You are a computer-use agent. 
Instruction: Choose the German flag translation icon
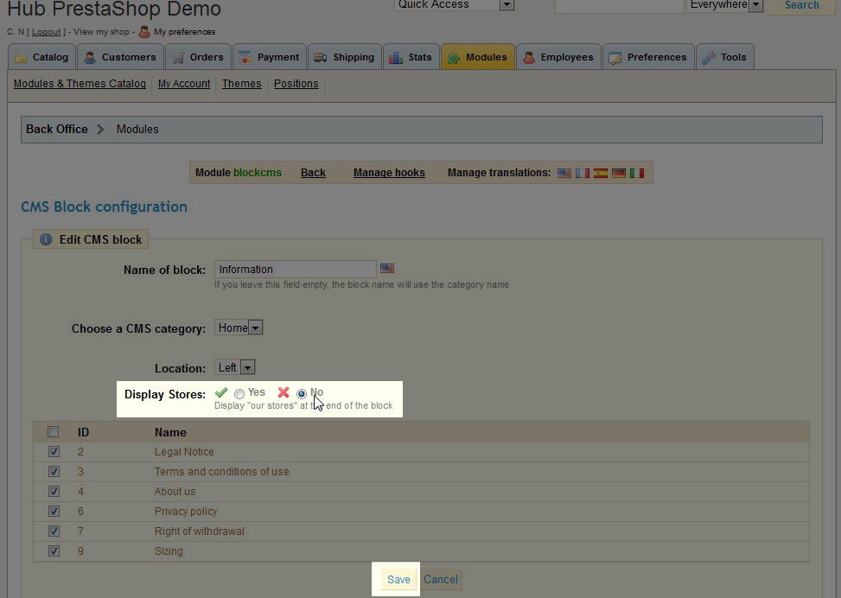(619, 173)
